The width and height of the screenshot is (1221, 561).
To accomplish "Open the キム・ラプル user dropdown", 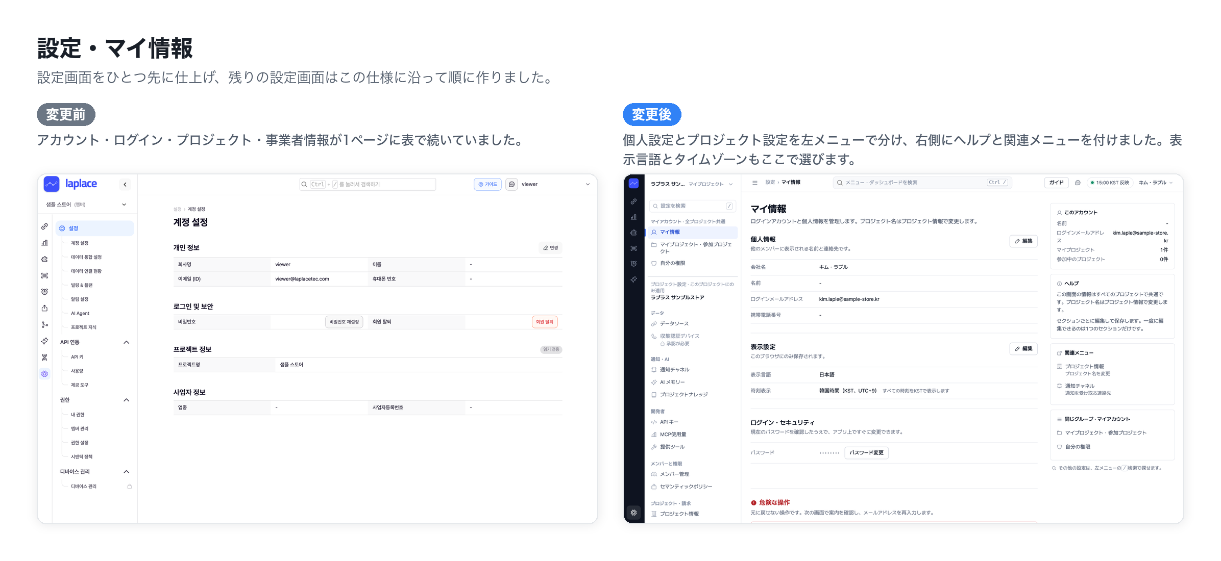I will 1156,183.
